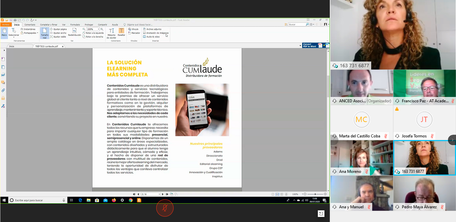Viewport: 456px width, 222px height.
Task: Go to the first page
Action: tap(134, 194)
